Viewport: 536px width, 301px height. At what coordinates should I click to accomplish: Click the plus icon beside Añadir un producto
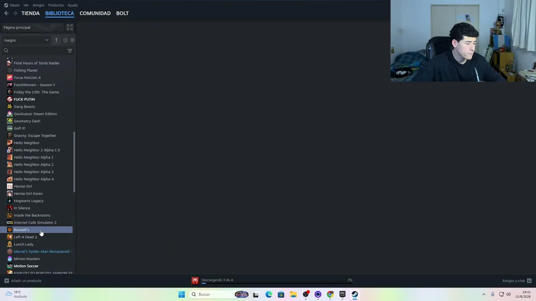coord(6,281)
